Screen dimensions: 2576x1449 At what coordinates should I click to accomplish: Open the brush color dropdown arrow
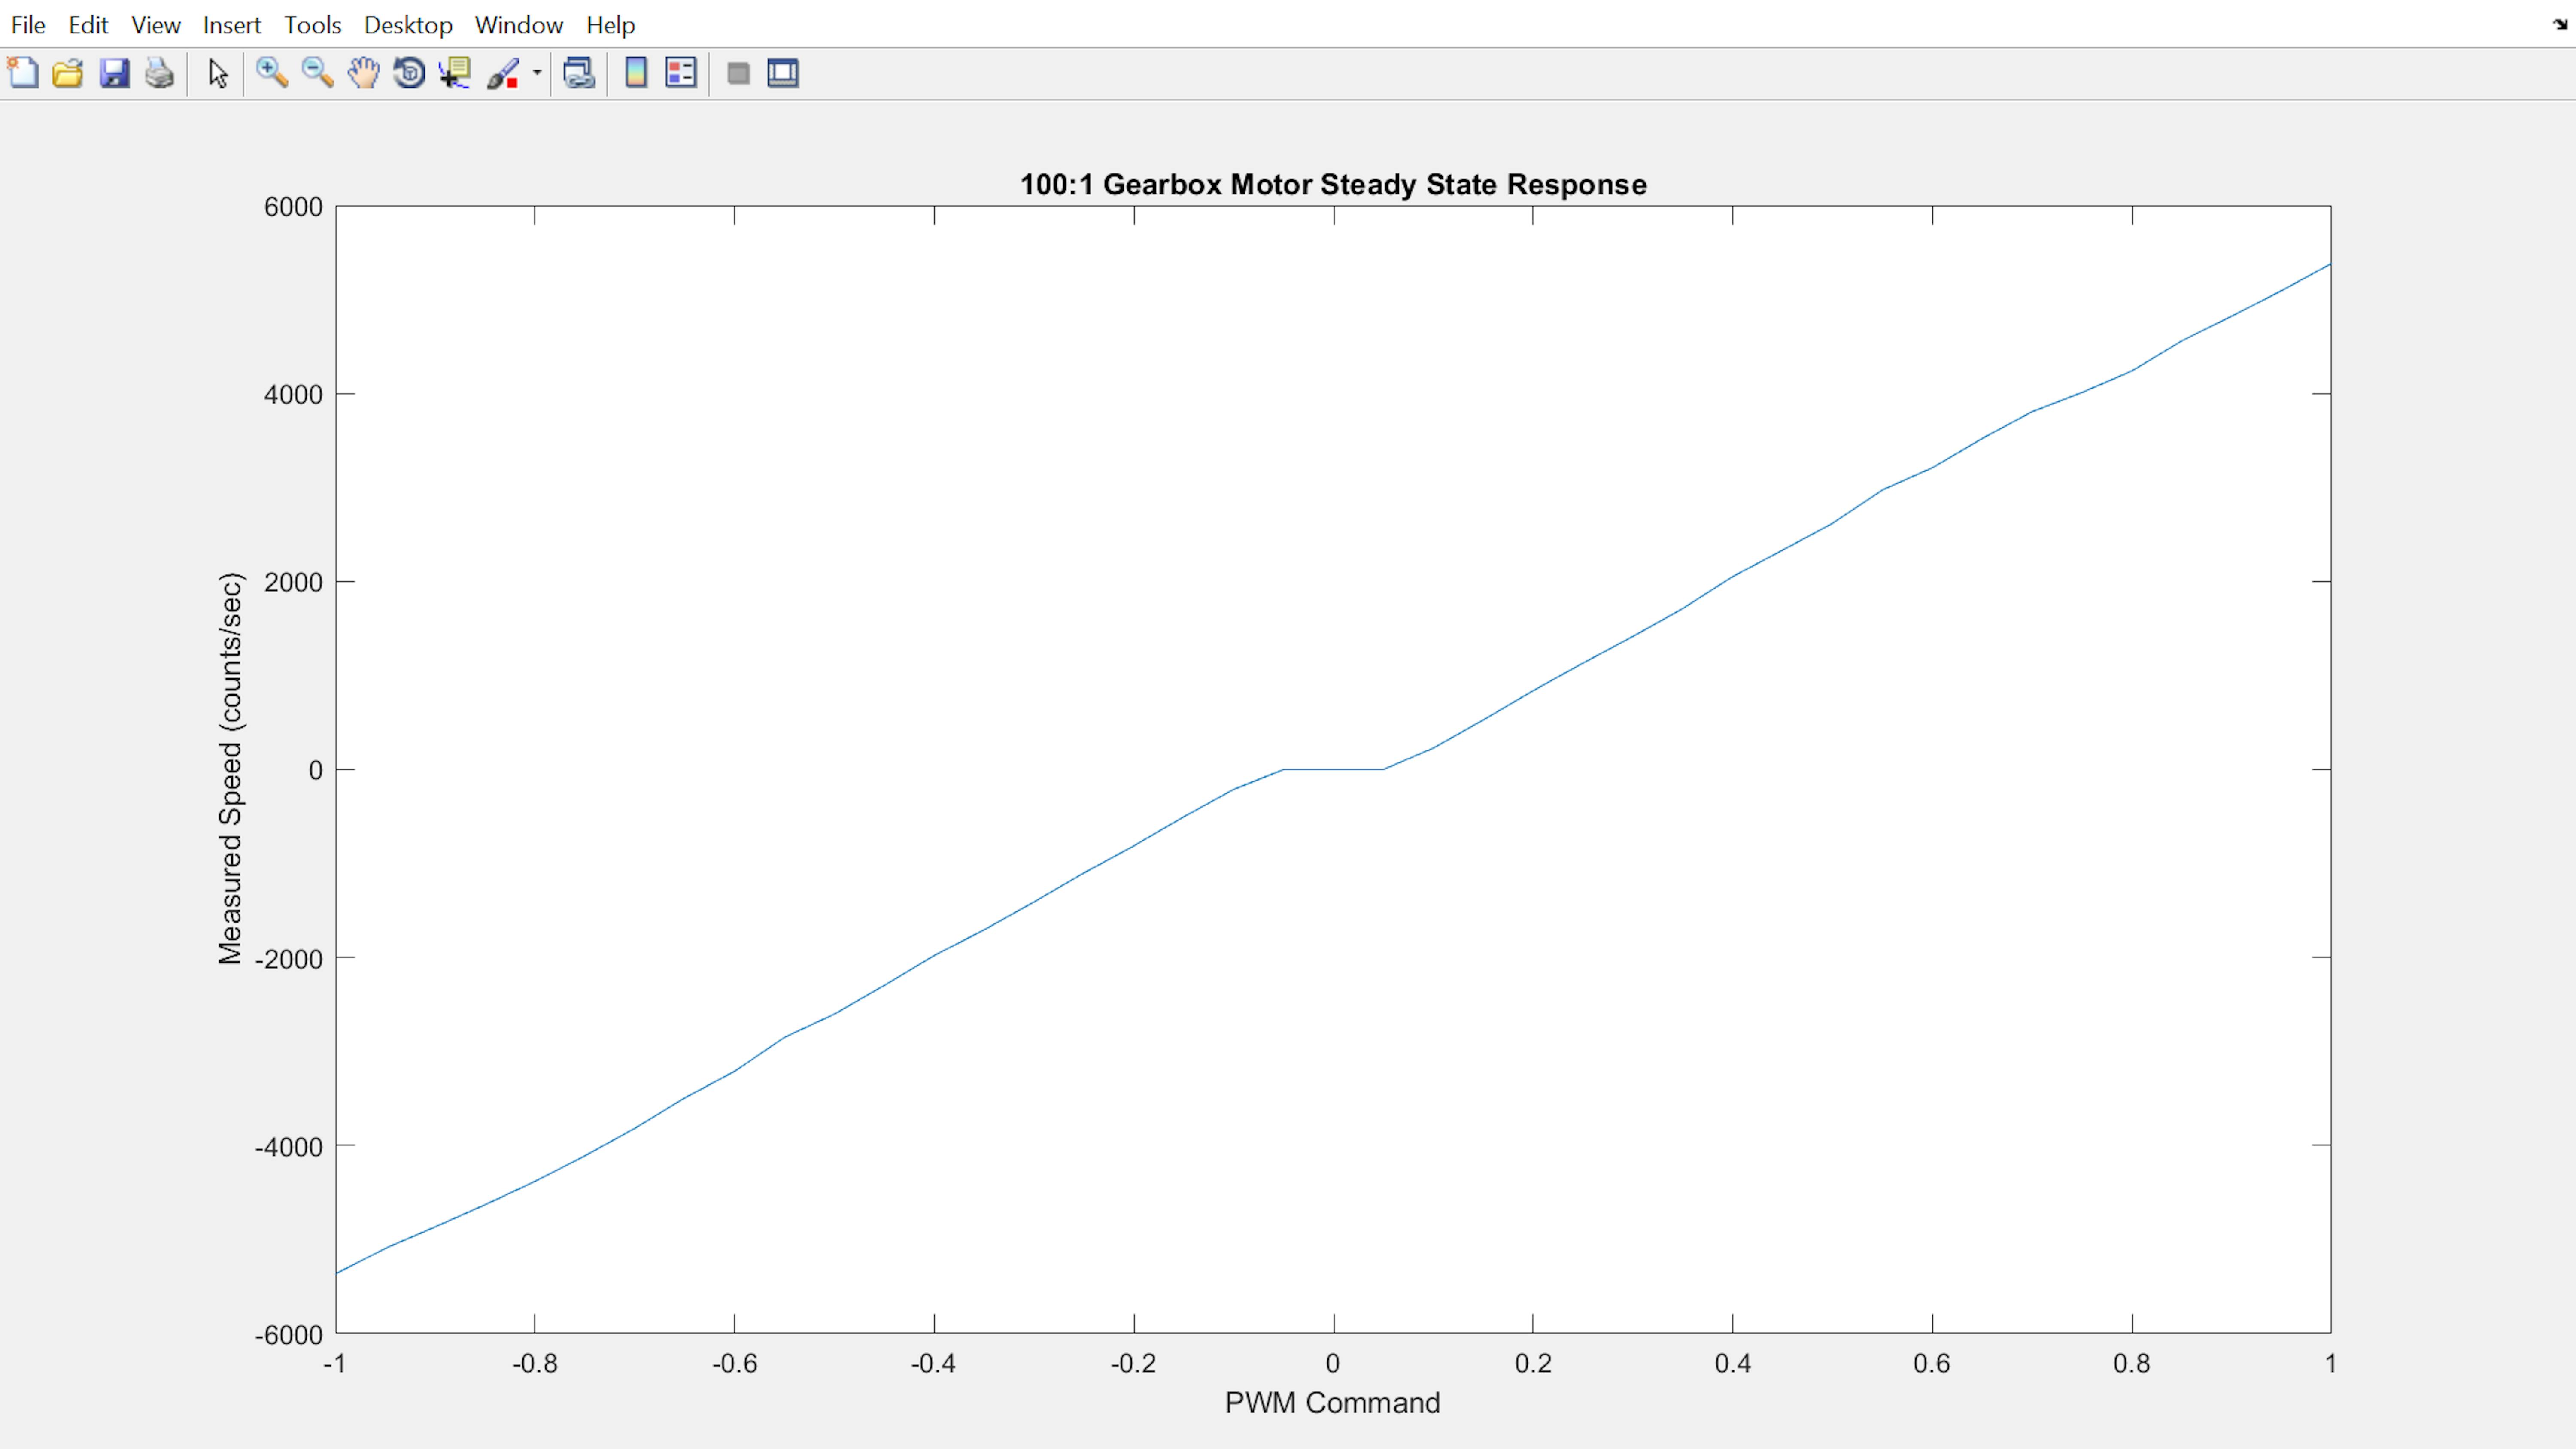pos(537,73)
